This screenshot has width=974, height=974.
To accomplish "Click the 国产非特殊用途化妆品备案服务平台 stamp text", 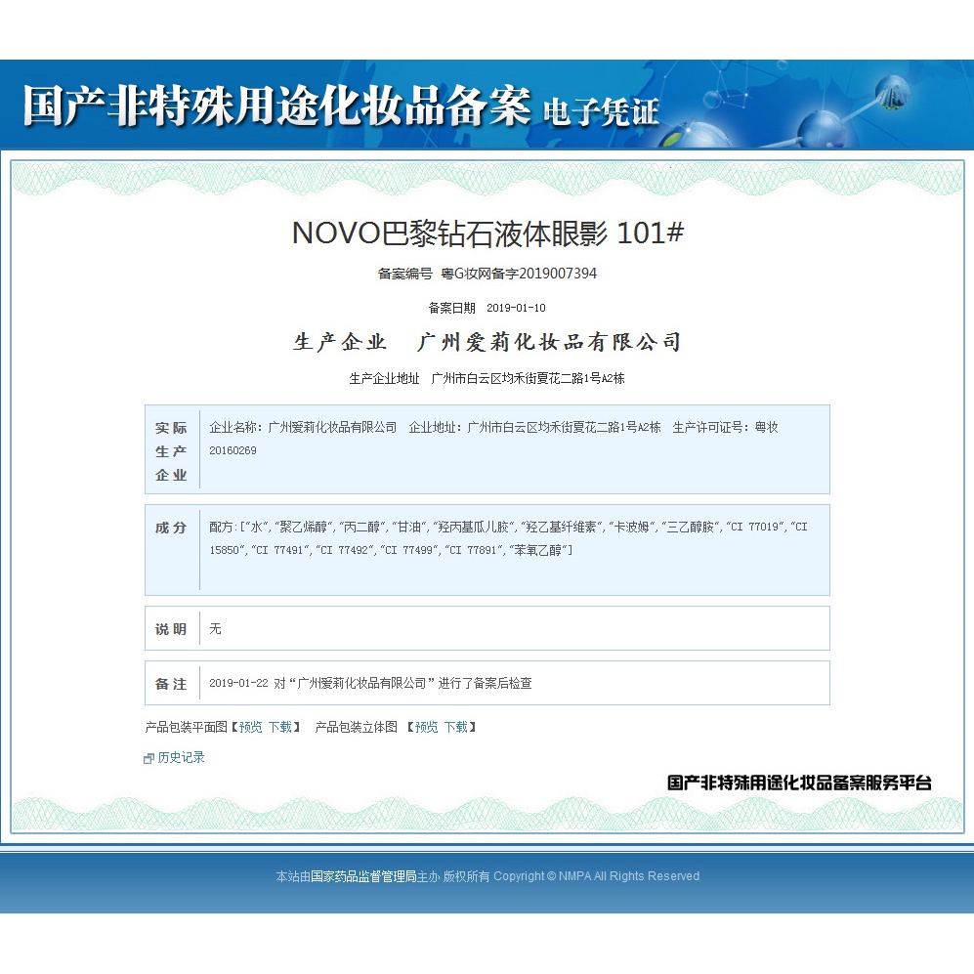I will (799, 783).
